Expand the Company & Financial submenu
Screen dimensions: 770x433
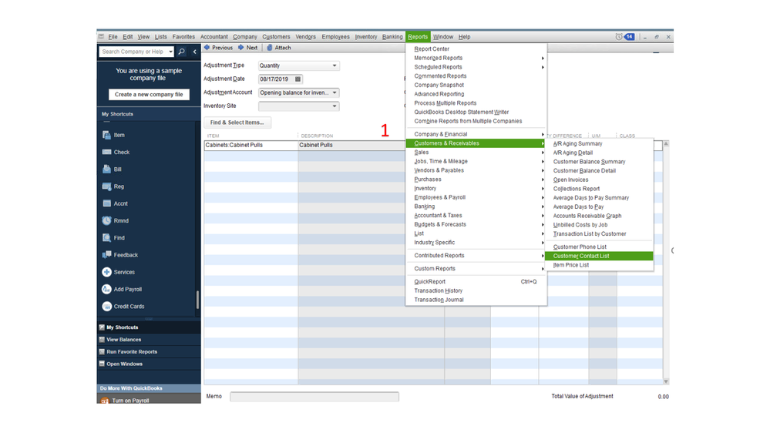coord(476,134)
